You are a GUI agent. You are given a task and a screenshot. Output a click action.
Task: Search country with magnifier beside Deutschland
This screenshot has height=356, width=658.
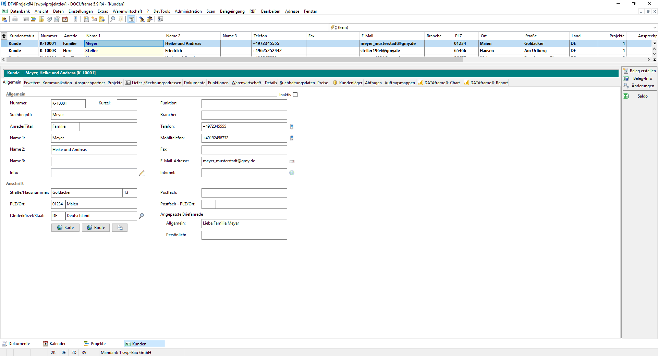(x=142, y=216)
